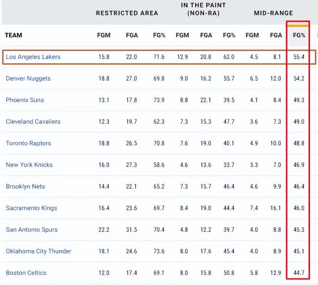
Task: Sort by the TEAM column header
Action: point(13,35)
